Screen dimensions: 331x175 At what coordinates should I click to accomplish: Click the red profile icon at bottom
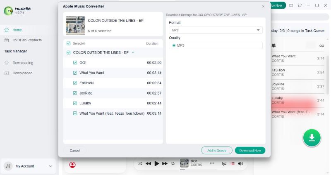(72, 165)
